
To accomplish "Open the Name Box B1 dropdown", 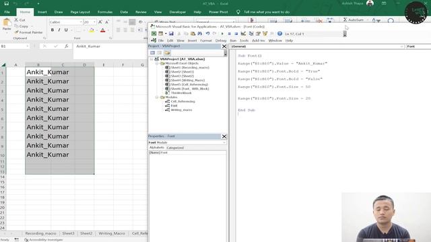I will [x=28, y=46].
